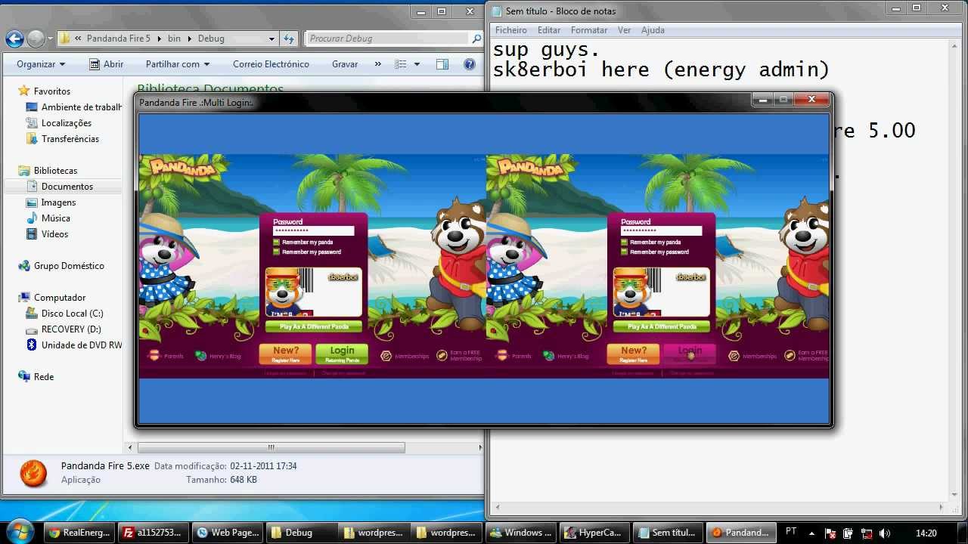968x544 pixels.
Task: Select Transferências under Favoritos
Action: 70,139
